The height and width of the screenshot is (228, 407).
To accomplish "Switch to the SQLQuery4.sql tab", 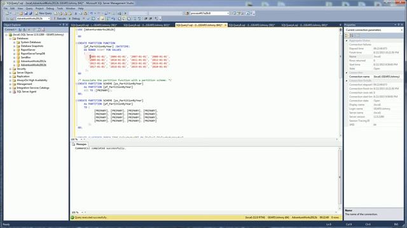I will click(x=304, y=25).
